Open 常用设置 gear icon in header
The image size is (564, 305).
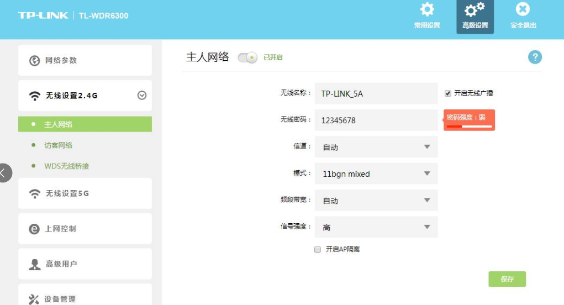pos(427,10)
